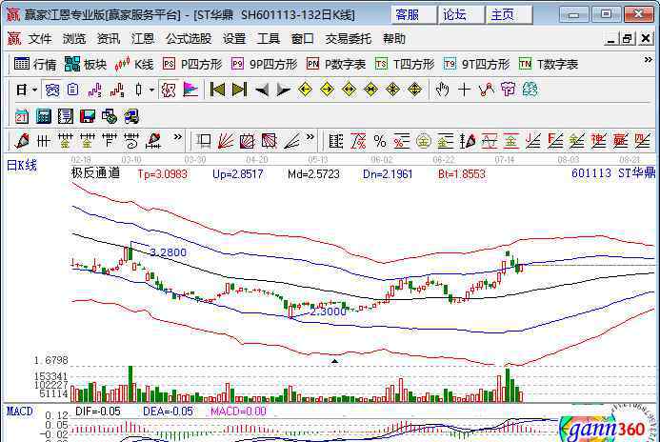This screenshot has width=660, height=442.
Task: Toggle the blue 资 info panel button
Action: pyautogui.click(x=51, y=90)
